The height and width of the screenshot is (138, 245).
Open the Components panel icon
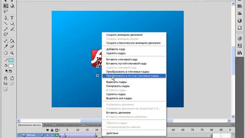240,46
